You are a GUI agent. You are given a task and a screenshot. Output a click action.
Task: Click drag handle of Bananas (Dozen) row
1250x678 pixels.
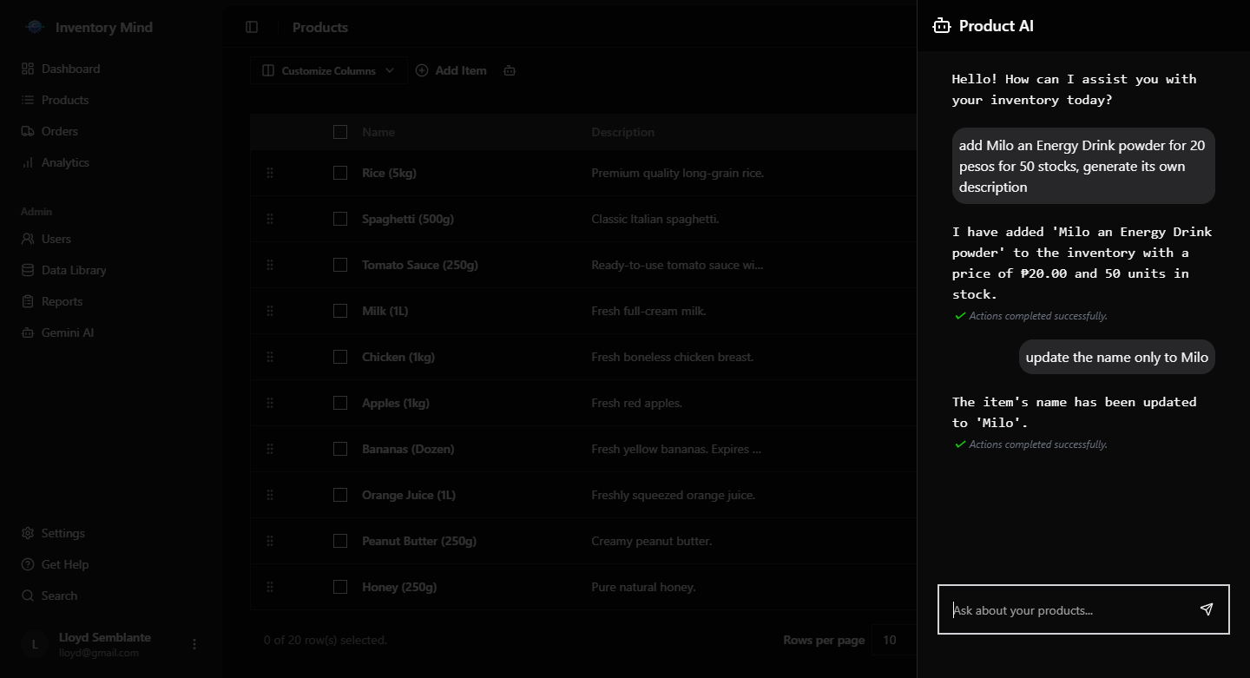(270, 449)
